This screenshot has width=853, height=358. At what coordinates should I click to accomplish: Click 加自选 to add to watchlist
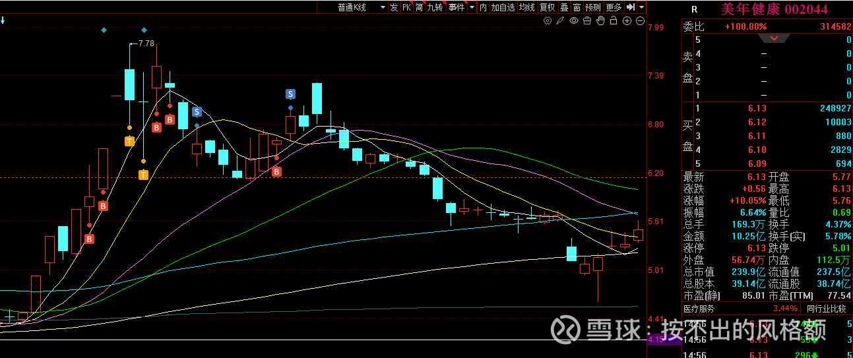coord(503,7)
